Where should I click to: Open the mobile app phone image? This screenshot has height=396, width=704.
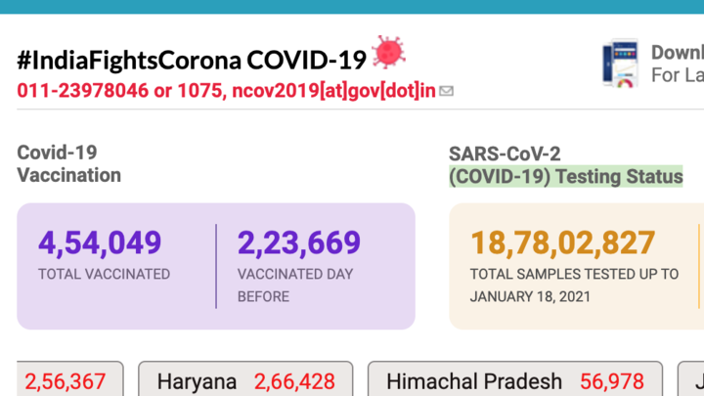pyautogui.click(x=620, y=65)
